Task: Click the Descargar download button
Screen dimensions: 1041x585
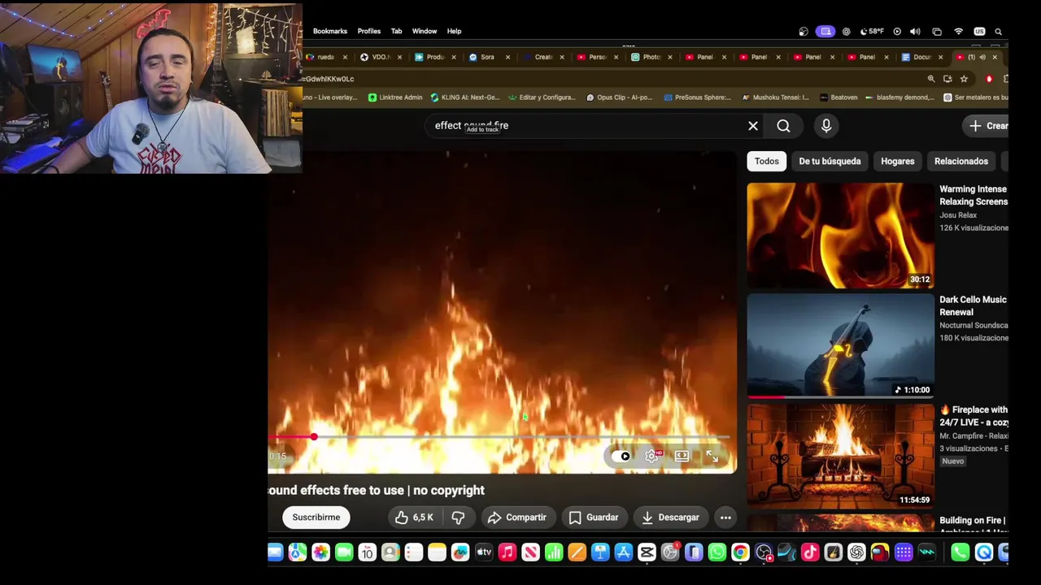Action: (x=670, y=518)
